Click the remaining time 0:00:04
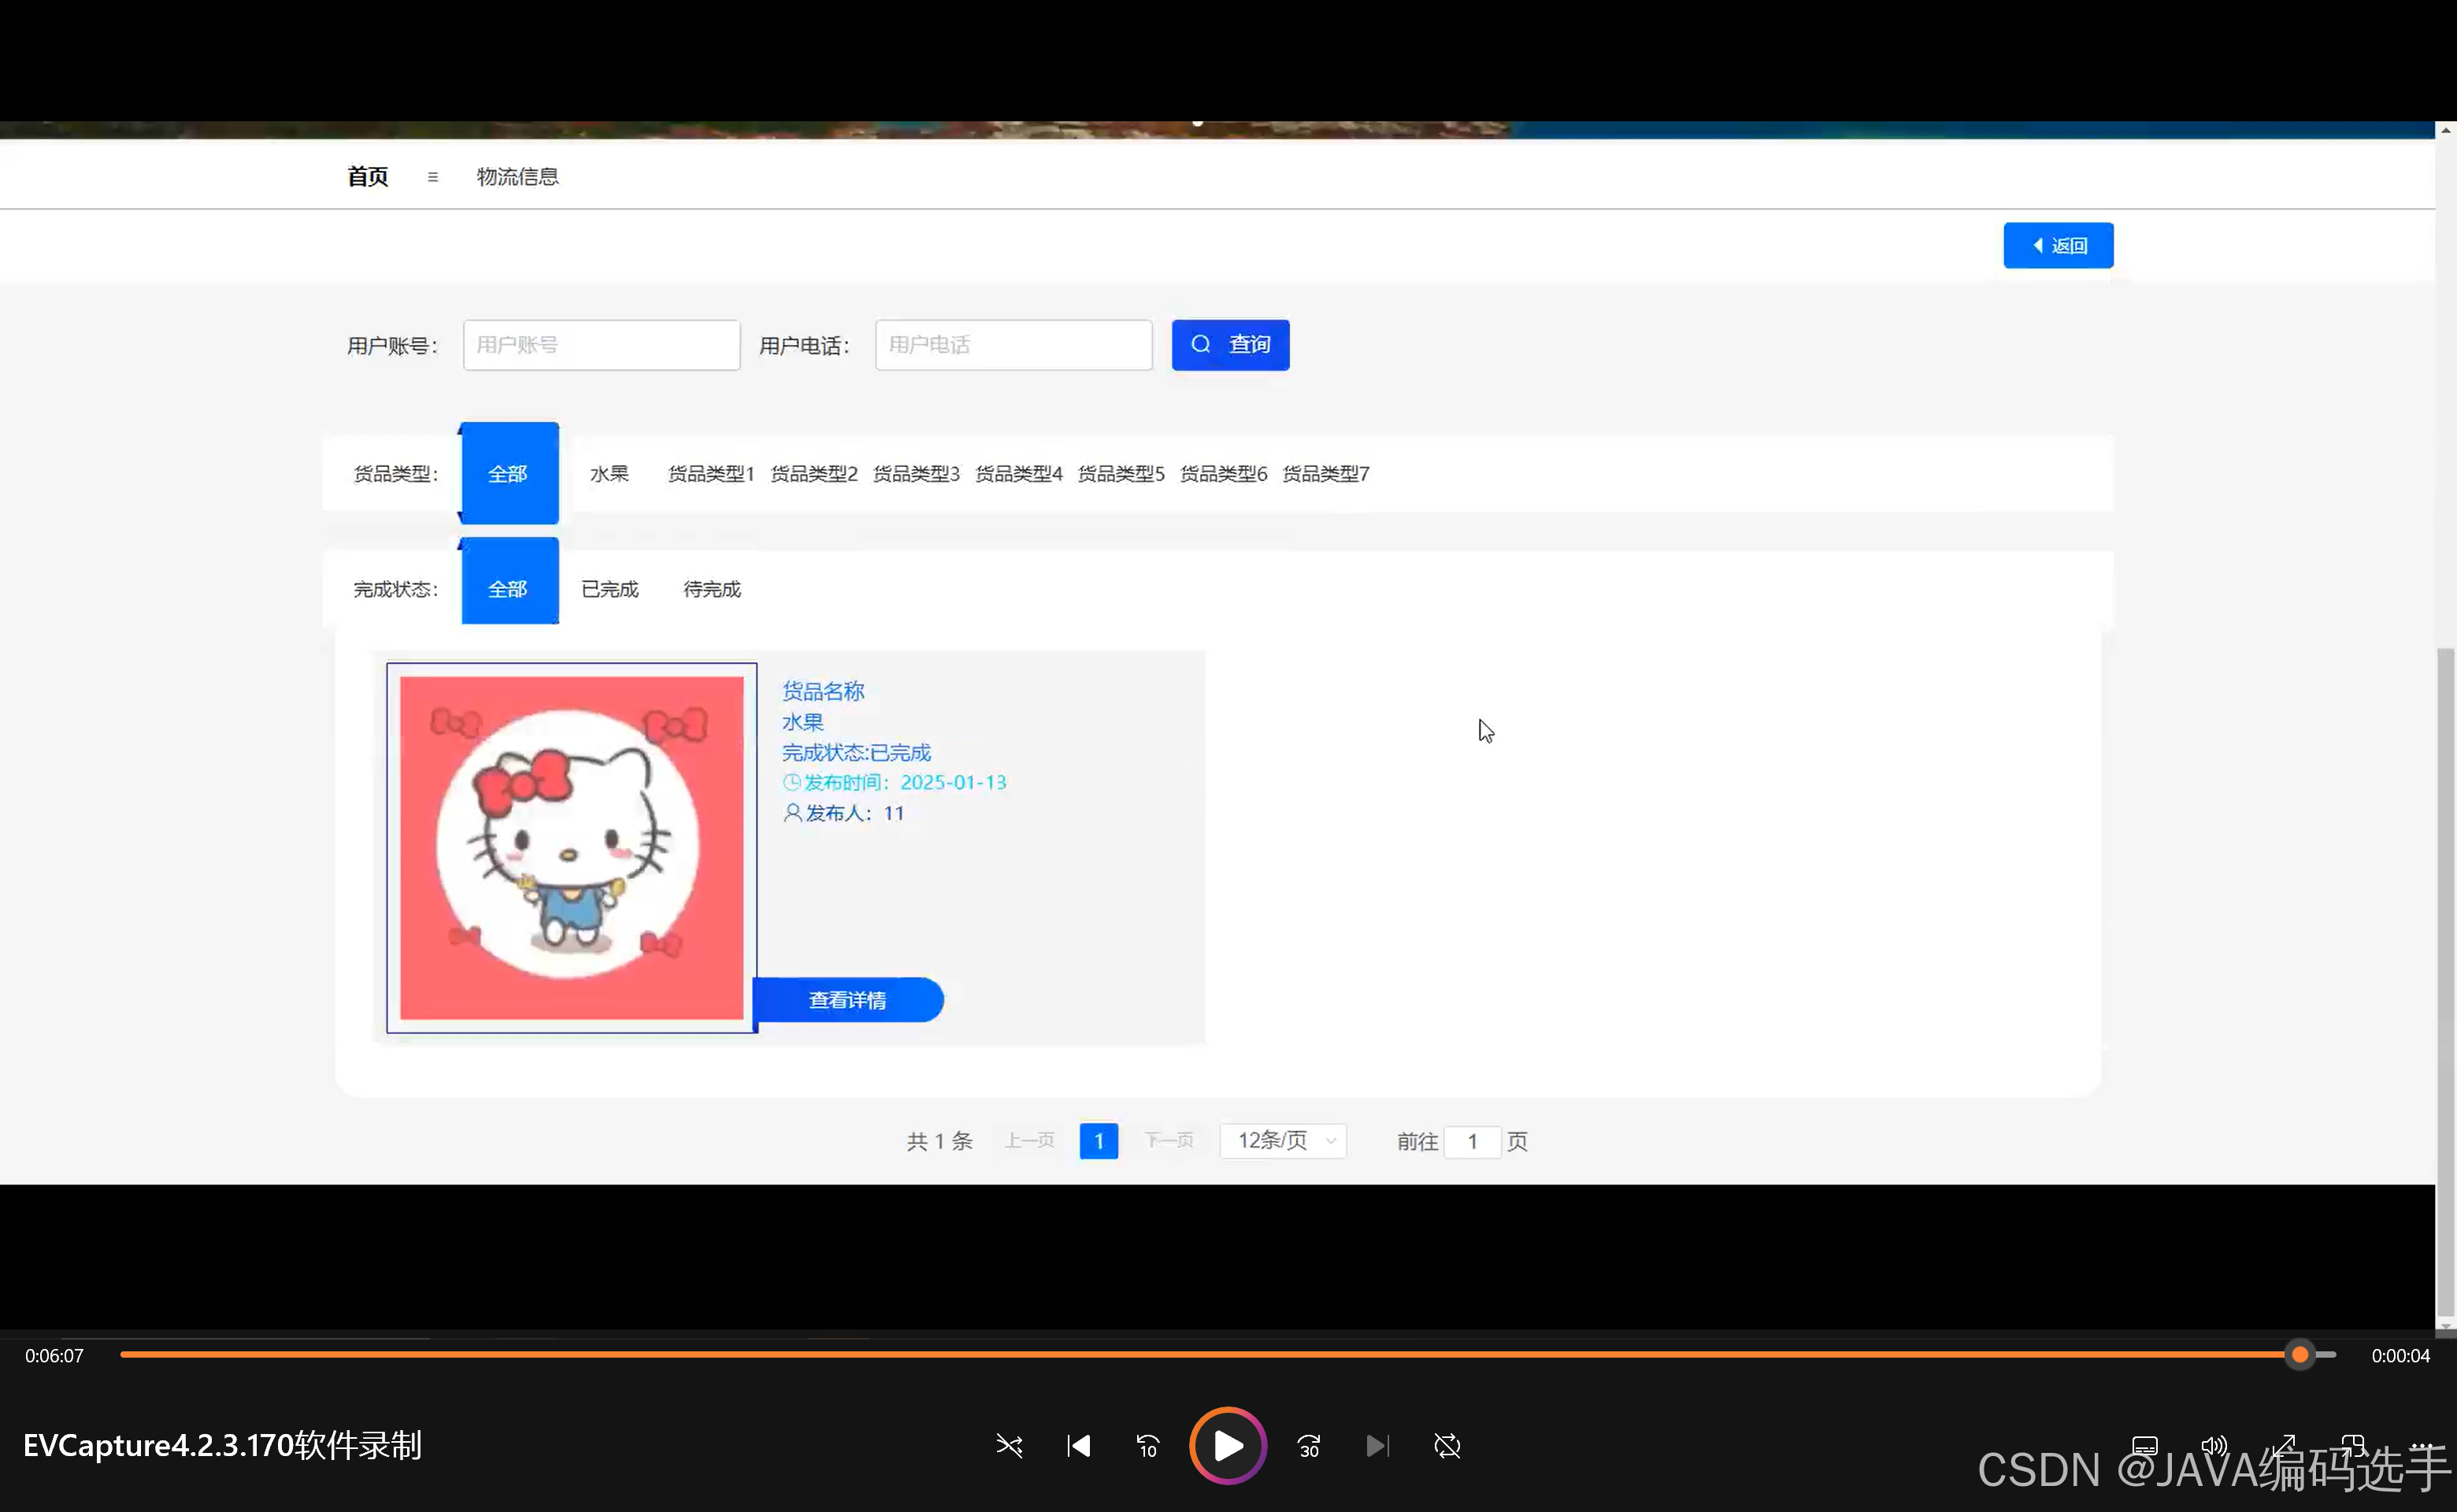Viewport: 2457px width, 1512px height. (x=2400, y=1356)
